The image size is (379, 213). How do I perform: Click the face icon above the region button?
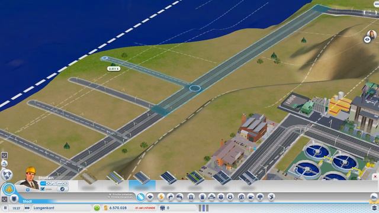click(x=4, y=155)
